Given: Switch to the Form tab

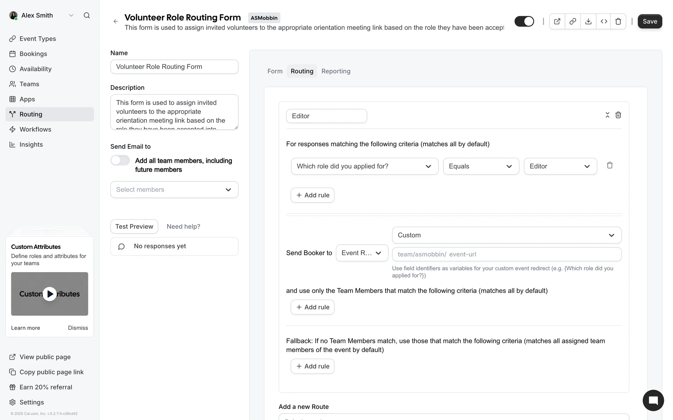Looking at the screenshot, I should (275, 71).
